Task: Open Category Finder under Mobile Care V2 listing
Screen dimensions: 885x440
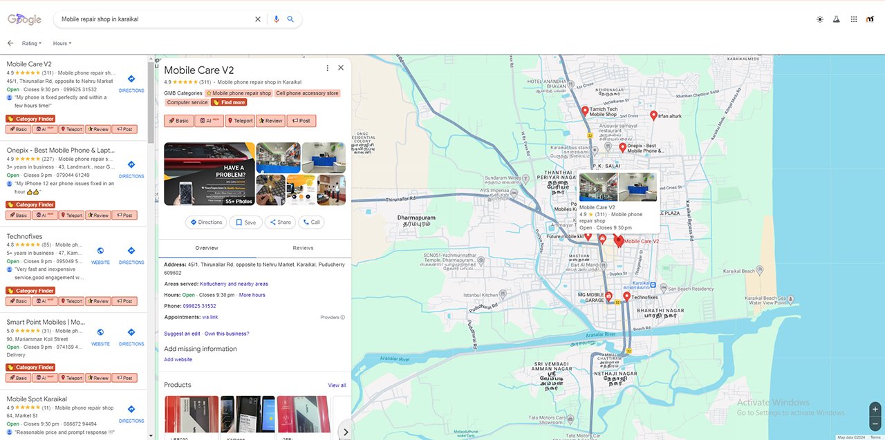Action: [30, 119]
